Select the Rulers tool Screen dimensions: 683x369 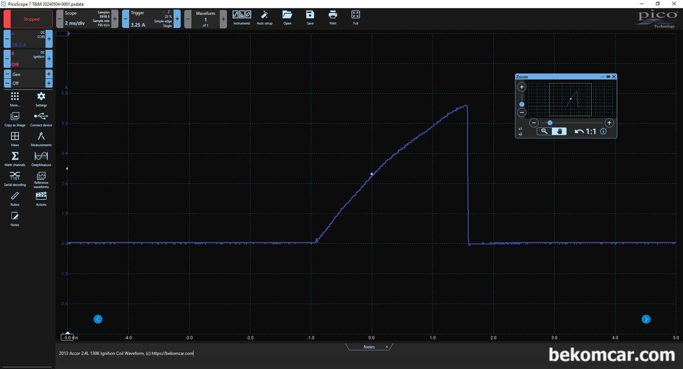pyautogui.click(x=15, y=199)
